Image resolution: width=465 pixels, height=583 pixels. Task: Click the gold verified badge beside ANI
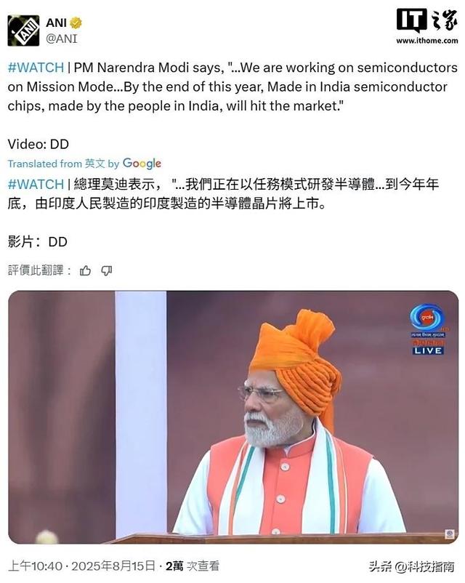[76, 23]
